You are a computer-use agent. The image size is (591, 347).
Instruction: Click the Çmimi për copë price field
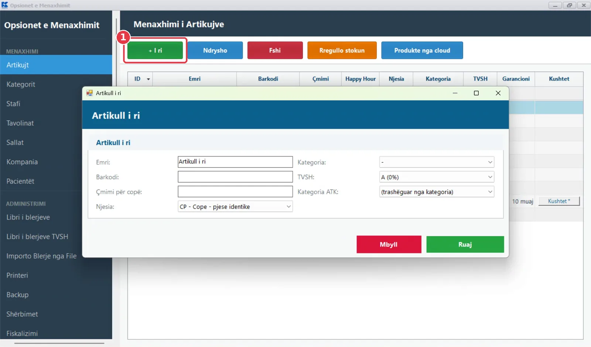pos(235,192)
